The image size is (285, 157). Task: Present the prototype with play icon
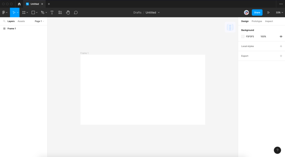pyautogui.click(x=268, y=13)
